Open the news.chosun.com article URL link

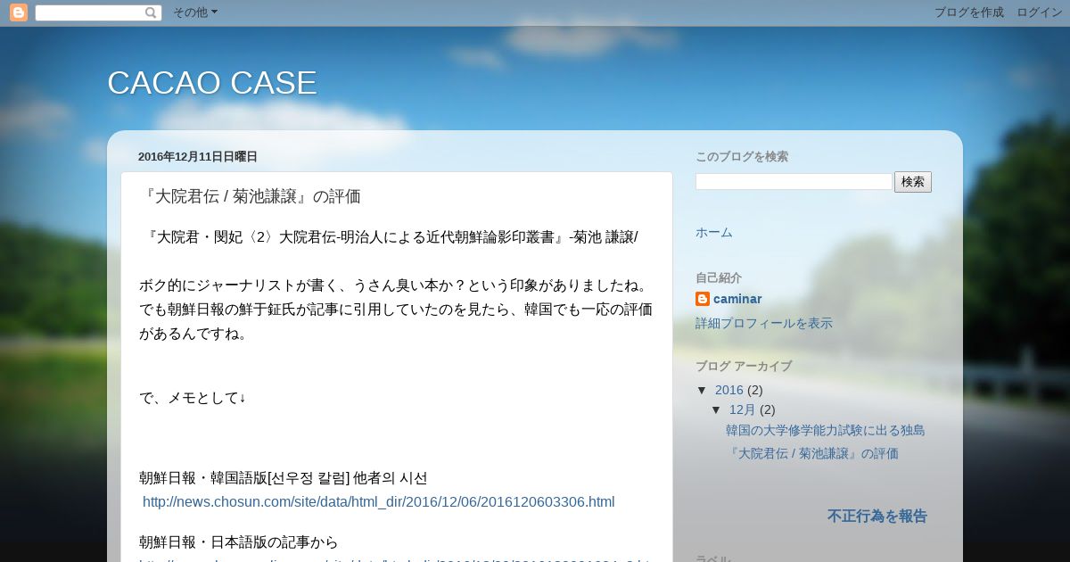tap(379, 501)
